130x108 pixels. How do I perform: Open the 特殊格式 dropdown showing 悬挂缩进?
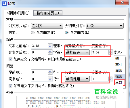[77, 52]
